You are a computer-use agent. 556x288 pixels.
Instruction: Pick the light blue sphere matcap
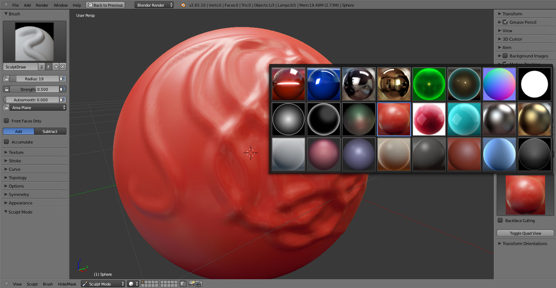[499, 154]
